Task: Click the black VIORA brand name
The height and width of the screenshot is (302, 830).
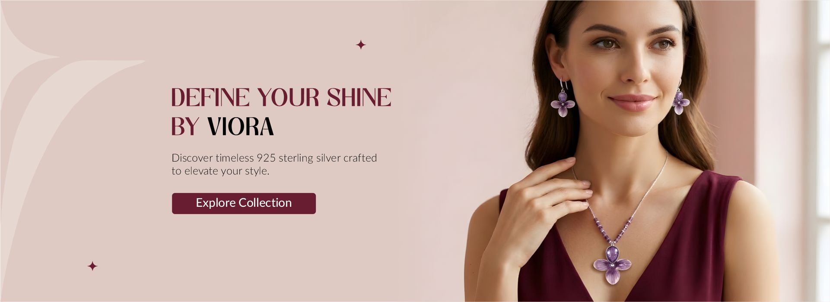Action: point(241,127)
